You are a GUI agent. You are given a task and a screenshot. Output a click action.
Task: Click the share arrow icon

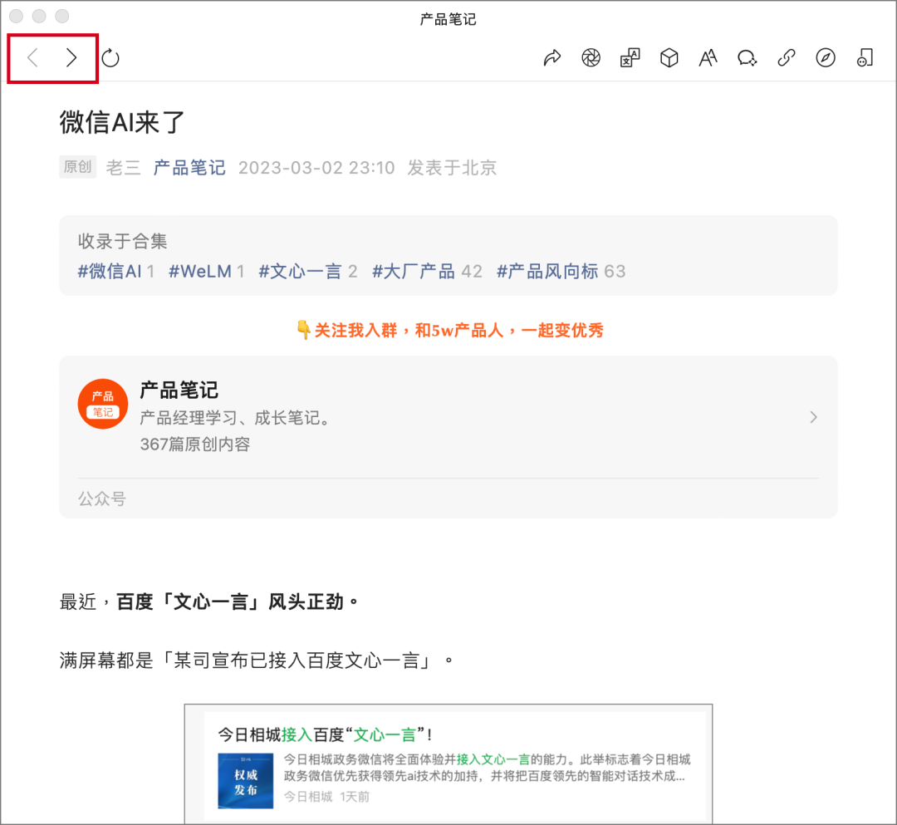pyautogui.click(x=552, y=58)
